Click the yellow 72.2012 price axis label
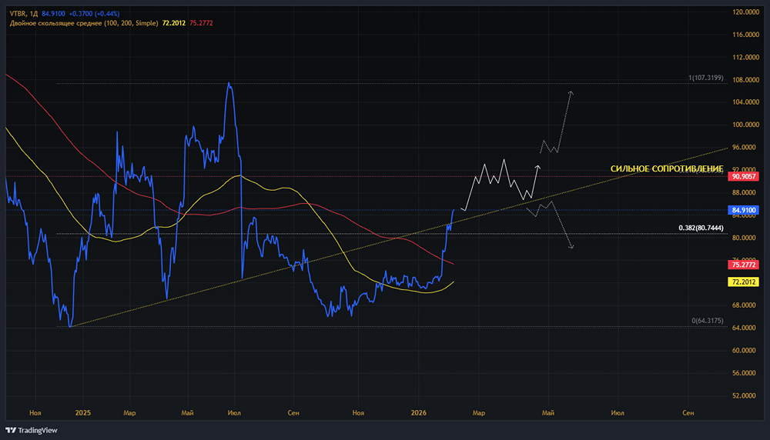The height and width of the screenshot is (440, 770). point(743,282)
